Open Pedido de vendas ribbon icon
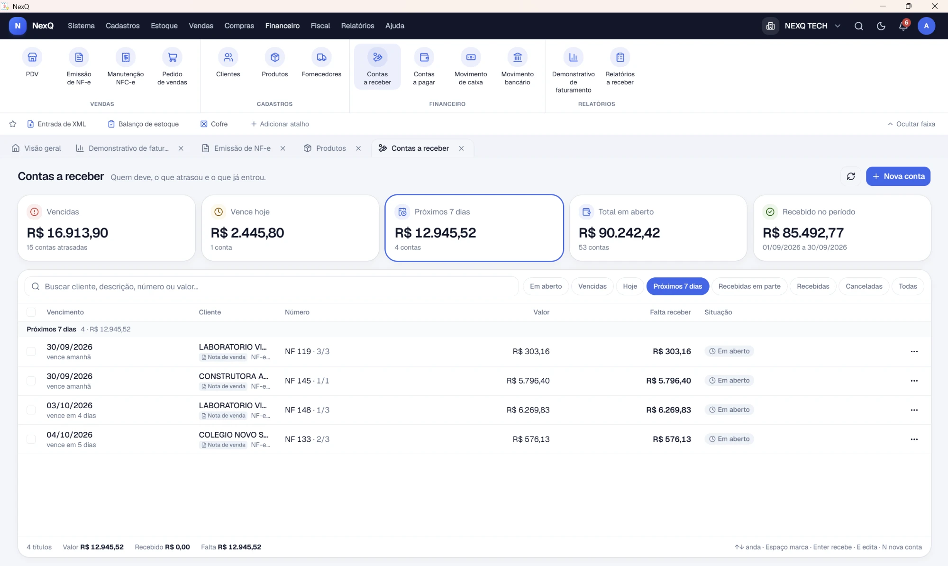948x566 pixels. [x=172, y=66]
